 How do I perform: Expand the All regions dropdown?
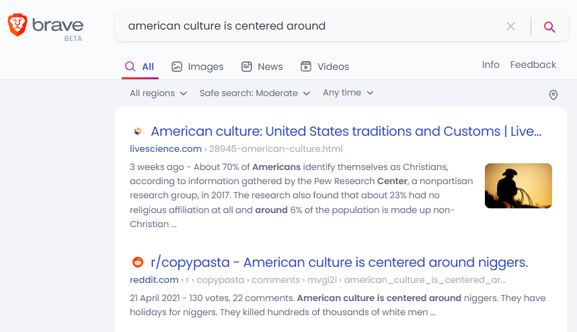pos(158,93)
